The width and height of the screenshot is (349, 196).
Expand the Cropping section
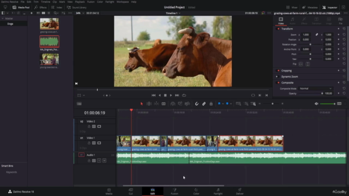click(286, 71)
